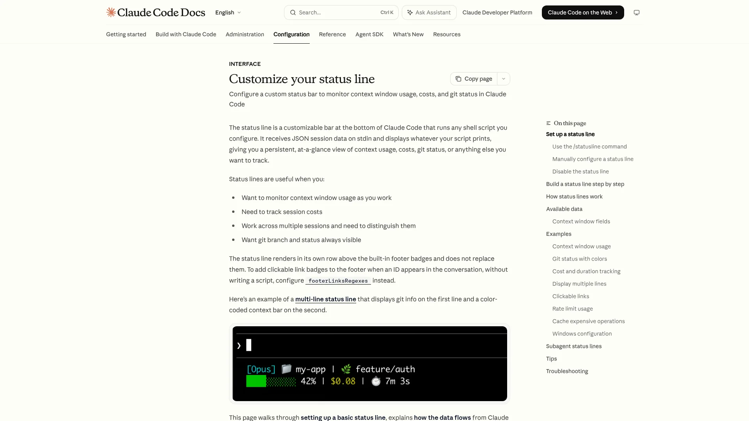Click the Ctrl K shortcut hint
749x421 pixels.
(x=387, y=12)
